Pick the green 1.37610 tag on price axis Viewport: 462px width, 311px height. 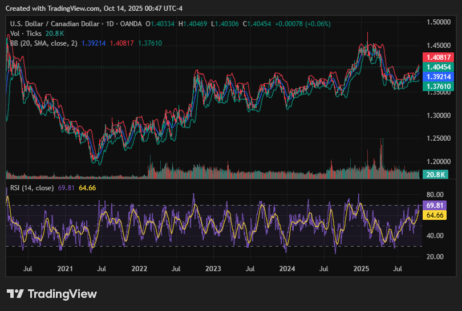click(437, 86)
